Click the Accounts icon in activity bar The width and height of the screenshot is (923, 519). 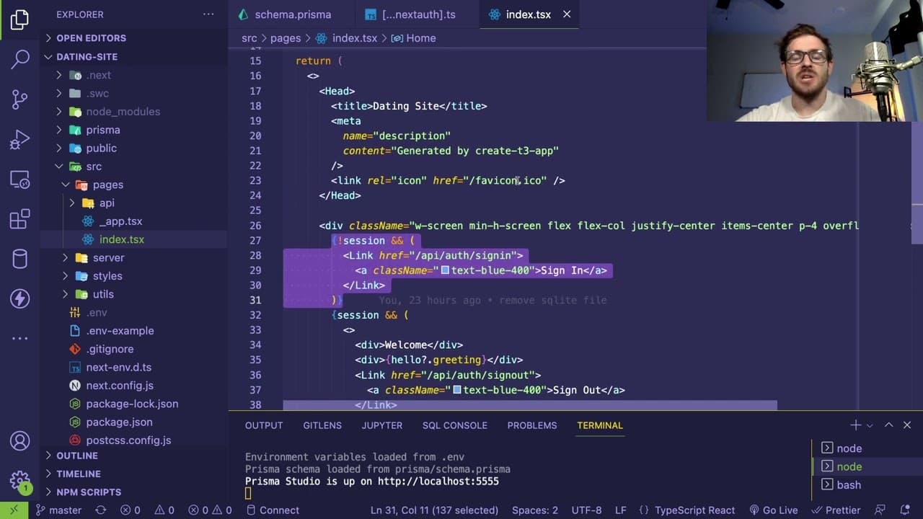click(20, 440)
